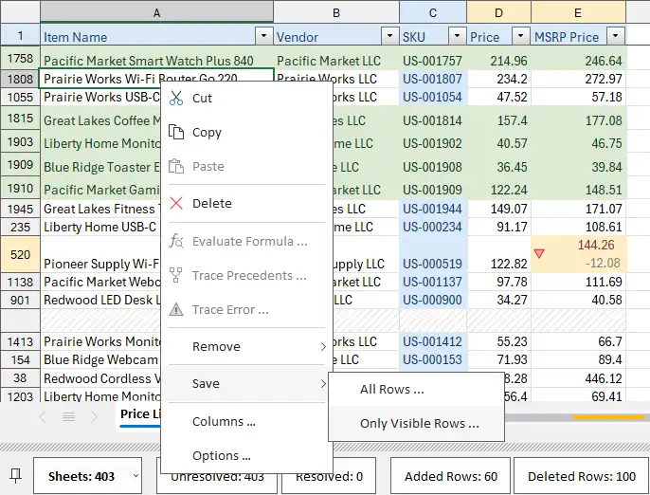Image resolution: width=650 pixels, height=495 pixels.
Task: Go to next sheet arrow
Action: point(94,416)
